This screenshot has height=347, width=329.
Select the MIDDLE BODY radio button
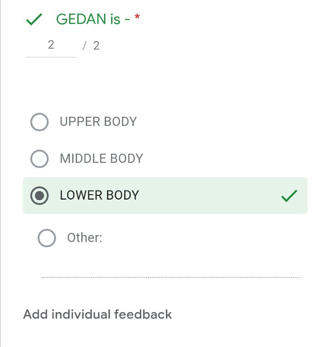(x=39, y=159)
